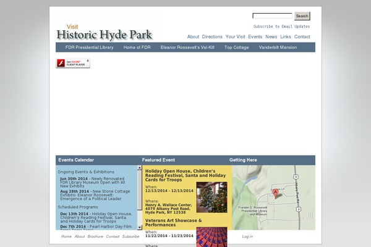Go to Home of FDR tab
The width and height of the screenshot is (371, 247).
click(137, 48)
